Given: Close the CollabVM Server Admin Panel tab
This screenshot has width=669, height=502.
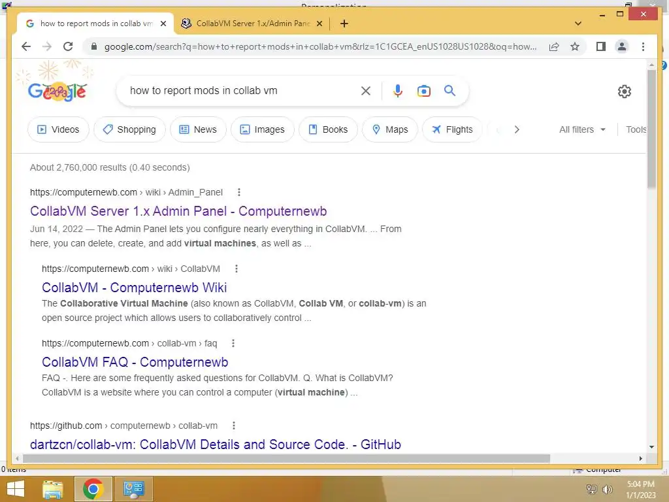Looking at the screenshot, I should click(319, 24).
